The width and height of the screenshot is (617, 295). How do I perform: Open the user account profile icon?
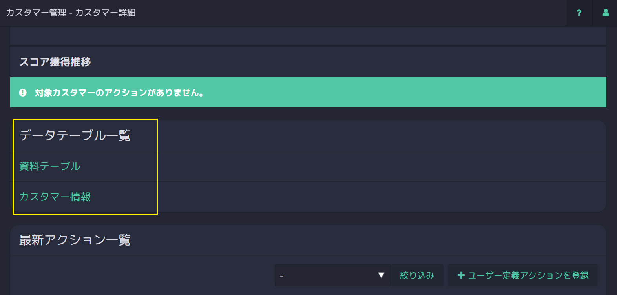606,13
